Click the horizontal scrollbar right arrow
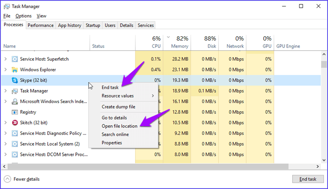The width and height of the screenshot is (328, 189). [x=318, y=166]
